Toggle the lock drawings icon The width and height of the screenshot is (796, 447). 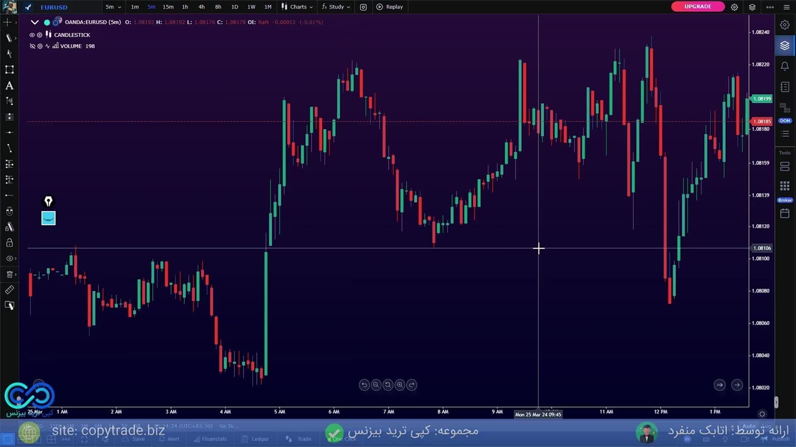pyautogui.click(x=9, y=243)
